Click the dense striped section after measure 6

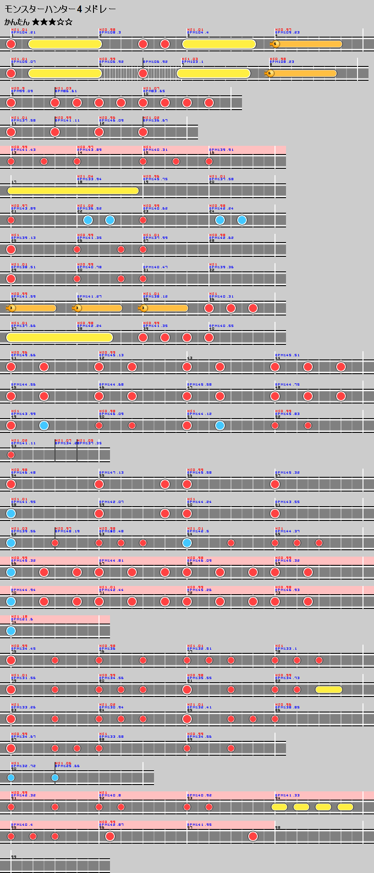tap(121, 73)
